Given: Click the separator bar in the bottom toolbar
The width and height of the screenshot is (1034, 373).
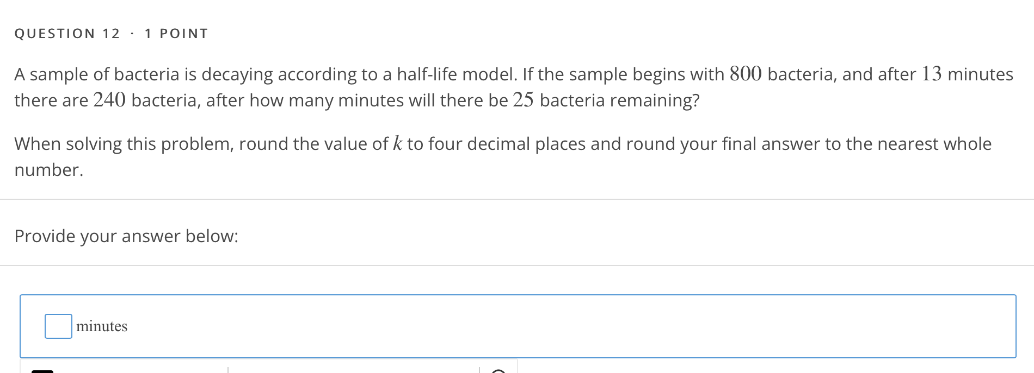Looking at the screenshot, I should click(227, 371).
